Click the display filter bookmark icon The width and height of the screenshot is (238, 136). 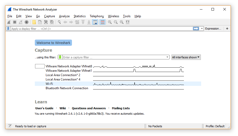tap(9, 29)
